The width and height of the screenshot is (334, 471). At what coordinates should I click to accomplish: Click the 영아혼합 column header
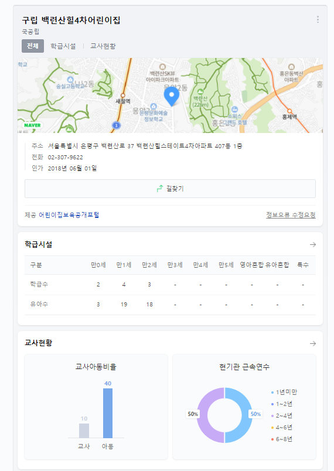pos(252,265)
